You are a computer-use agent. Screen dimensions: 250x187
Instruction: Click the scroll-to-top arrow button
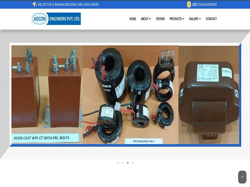tap(242, 177)
